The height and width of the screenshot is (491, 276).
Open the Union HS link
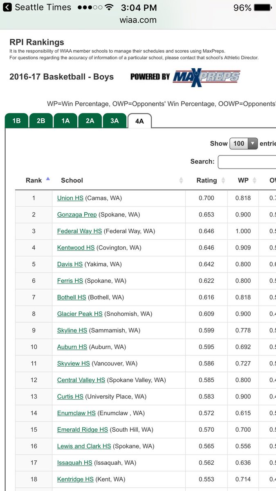tap(70, 198)
